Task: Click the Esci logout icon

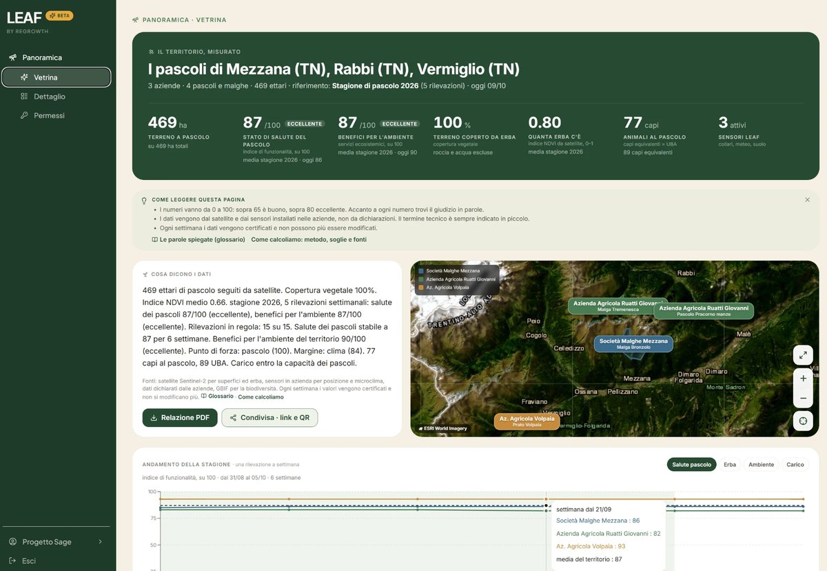Action: [x=12, y=561]
